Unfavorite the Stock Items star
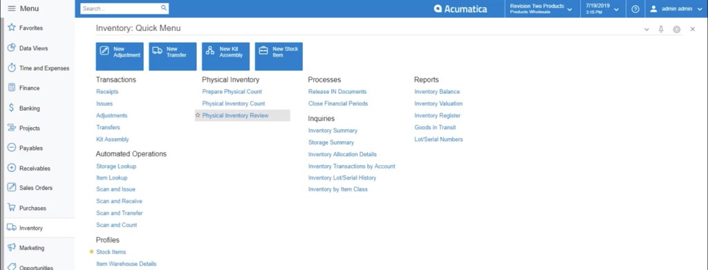This screenshot has width=708, height=270. (92, 251)
